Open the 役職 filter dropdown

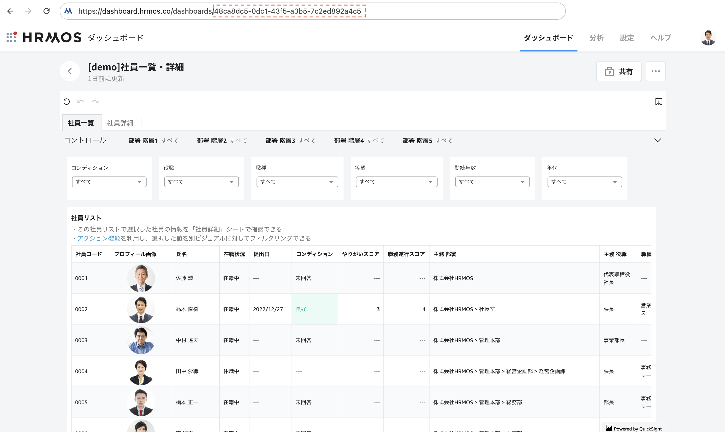click(201, 181)
